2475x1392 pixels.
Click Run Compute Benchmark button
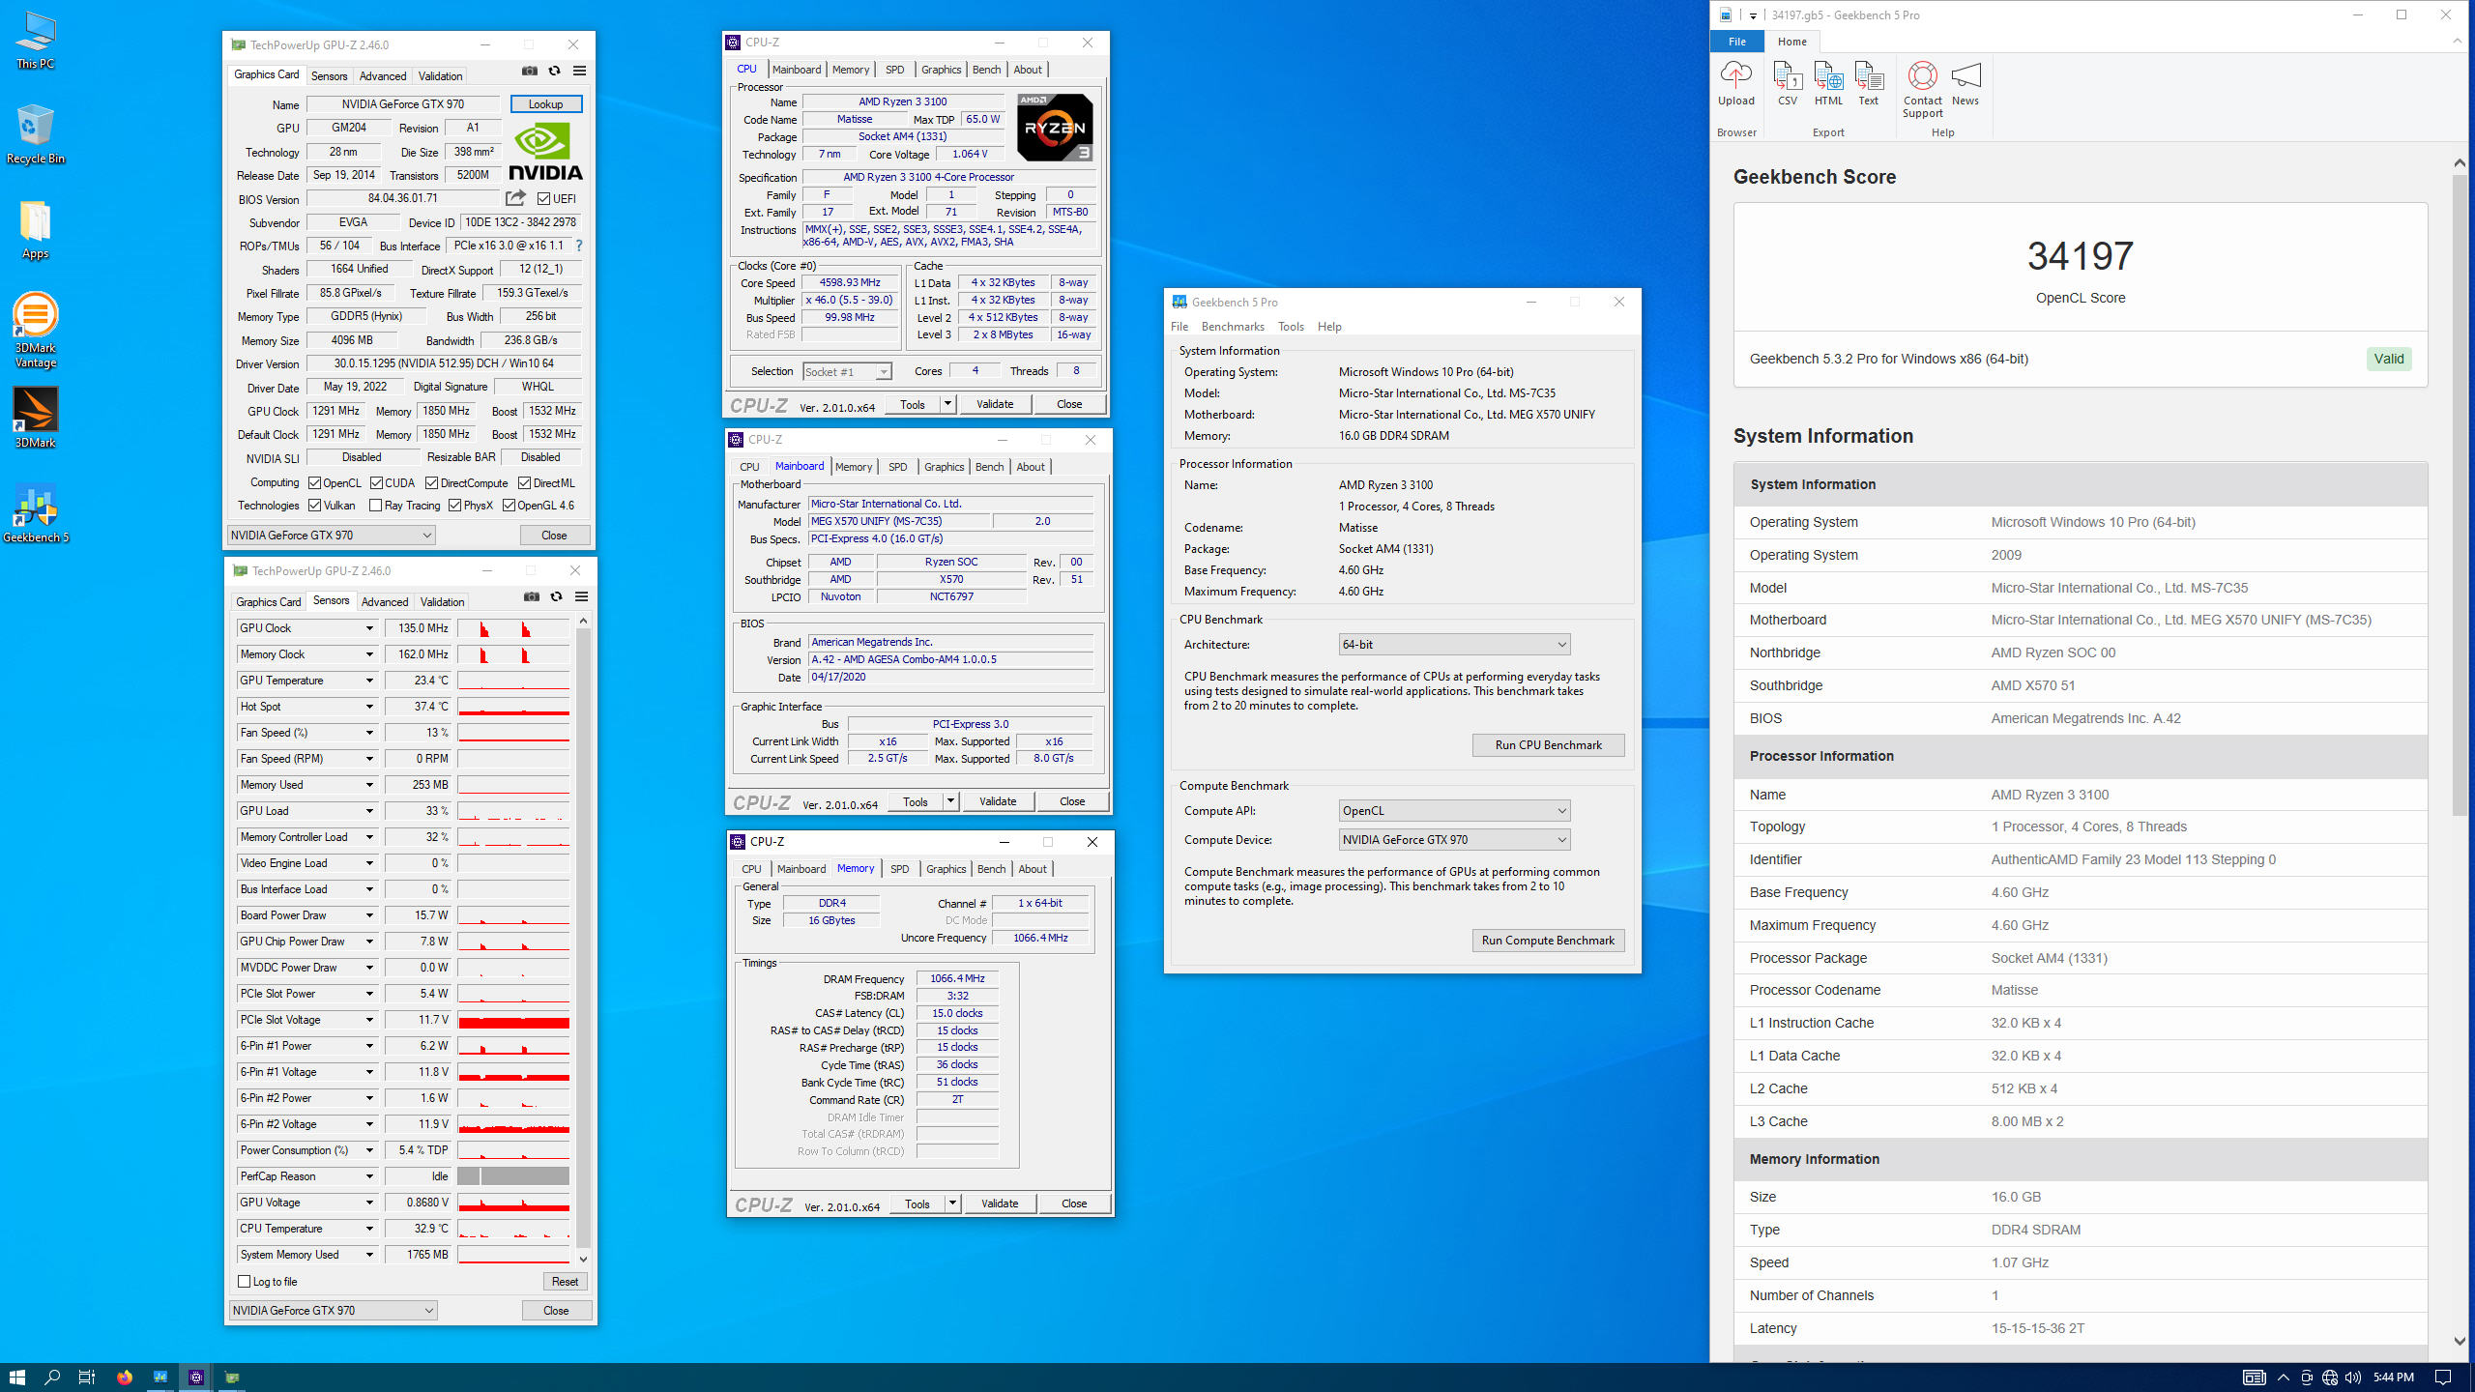coord(1548,941)
